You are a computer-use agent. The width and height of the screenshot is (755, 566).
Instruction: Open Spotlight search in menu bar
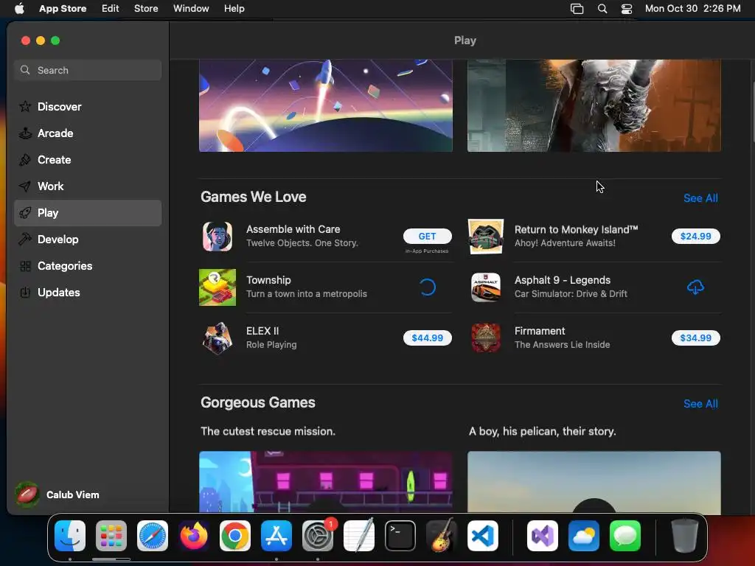pos(602,9)
